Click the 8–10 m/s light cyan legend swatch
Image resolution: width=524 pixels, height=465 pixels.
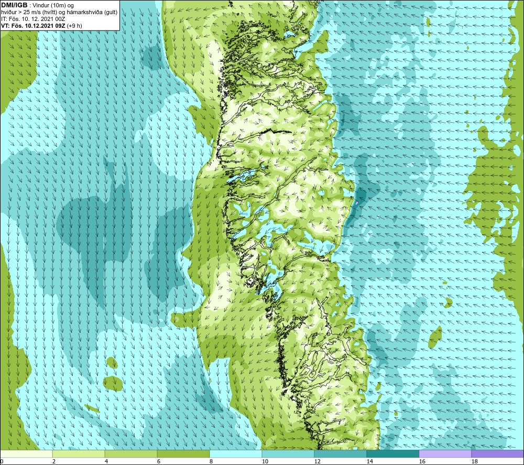click(x=236, y=454)
